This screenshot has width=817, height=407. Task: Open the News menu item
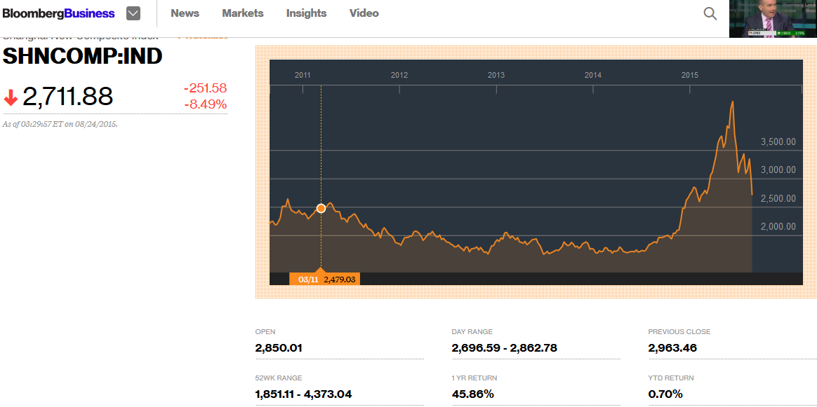185,13
